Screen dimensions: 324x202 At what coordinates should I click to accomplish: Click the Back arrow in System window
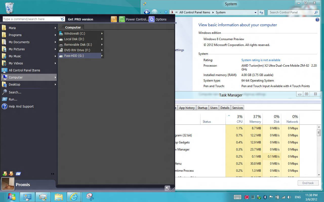click(147, 12)
